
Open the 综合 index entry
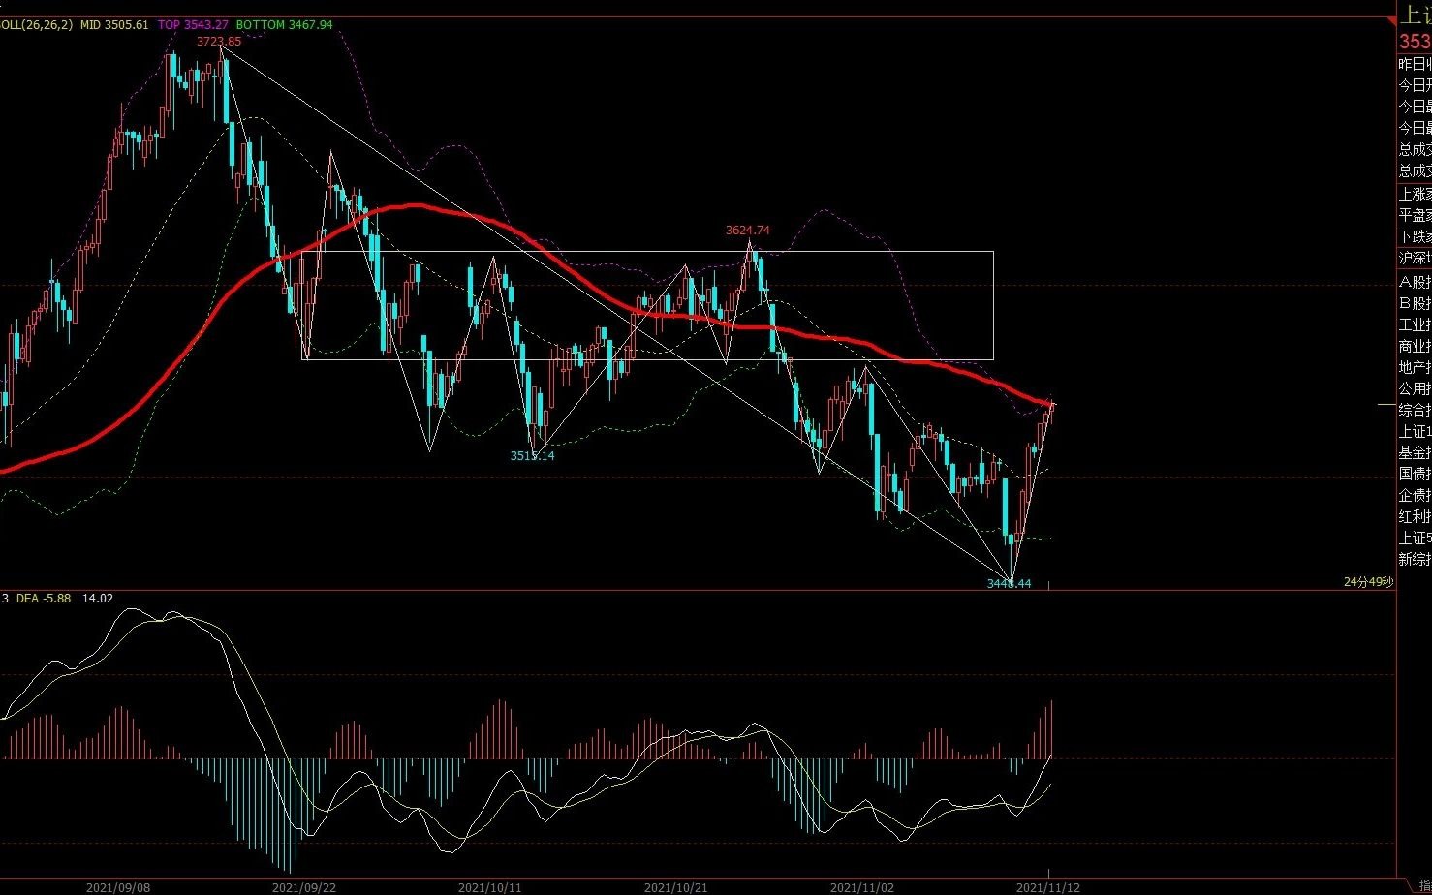pyautogui.click(x=1415, y=411)
